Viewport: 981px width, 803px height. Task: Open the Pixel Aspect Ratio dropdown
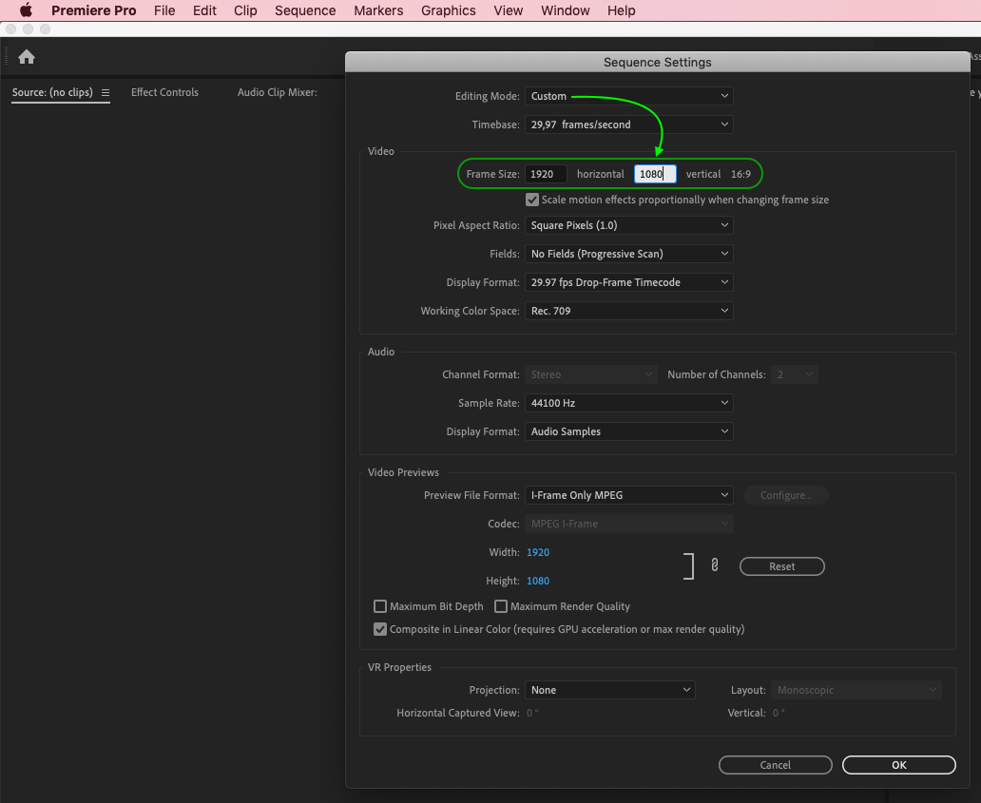(628, 225)
